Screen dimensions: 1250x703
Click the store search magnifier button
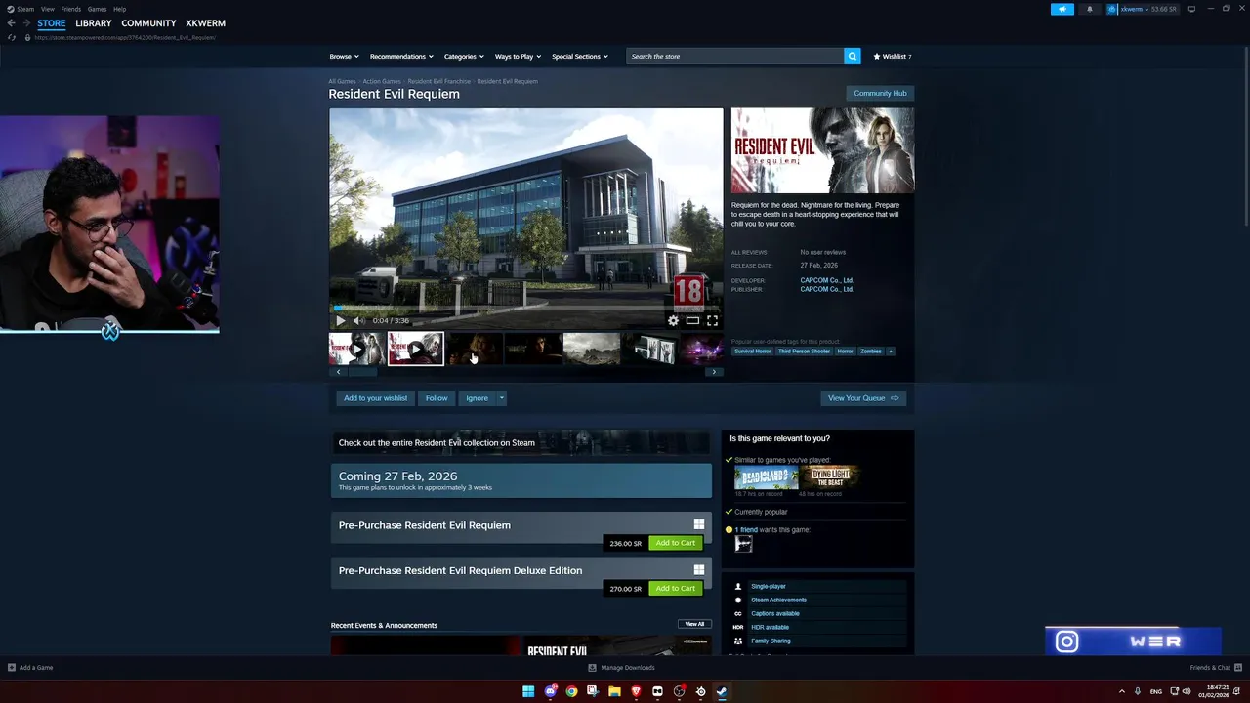(x=853, y=56)
